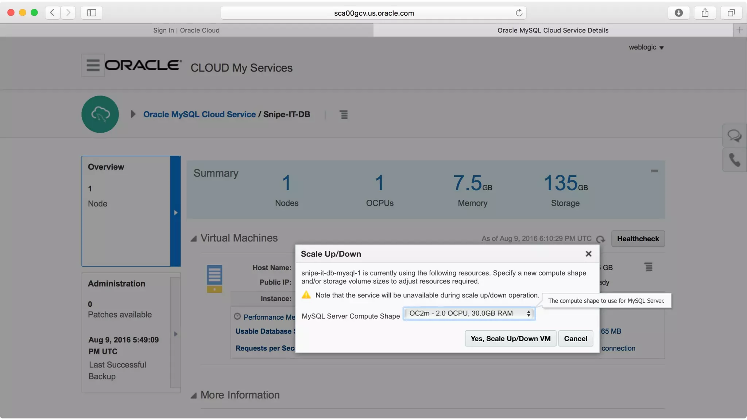Click the phone contact side icon
The image size is (747, 420).
(734, 160)
